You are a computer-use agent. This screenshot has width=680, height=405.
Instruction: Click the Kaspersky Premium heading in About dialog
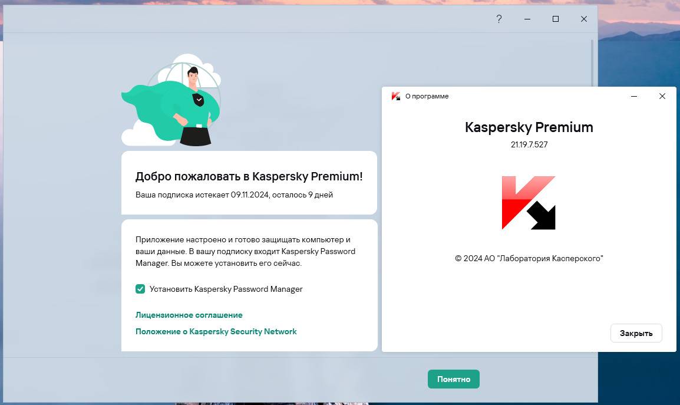529,127
